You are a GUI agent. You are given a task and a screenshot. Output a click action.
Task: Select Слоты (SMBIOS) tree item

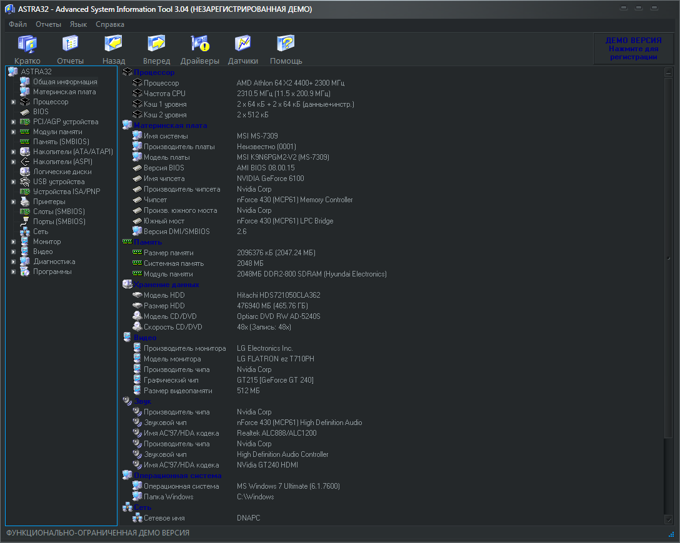pos(59,212)
